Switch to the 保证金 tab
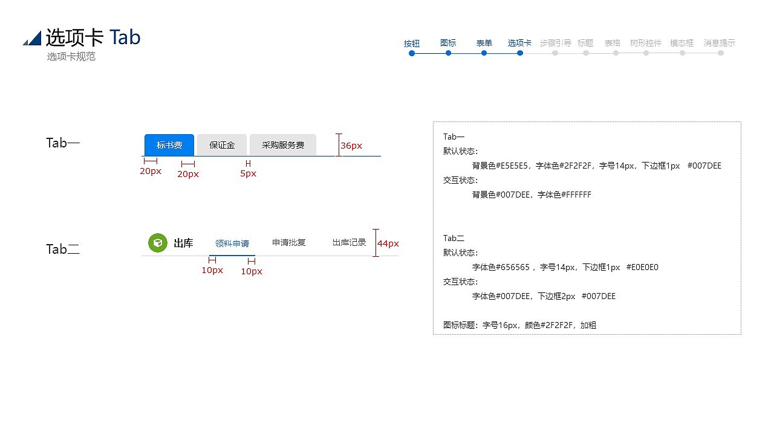Screen dimensions: 774x435 222,145
